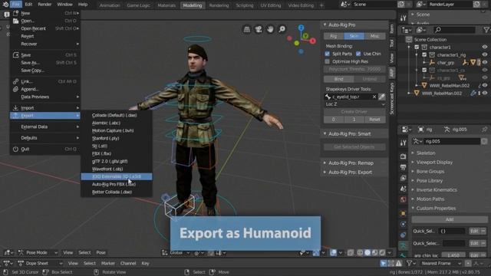
Task: Toggle character1_rig collection checkbox
Action: tap(424, 54)
